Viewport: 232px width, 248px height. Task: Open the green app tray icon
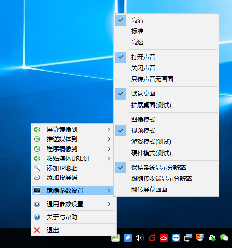click(x=115, y=238)
